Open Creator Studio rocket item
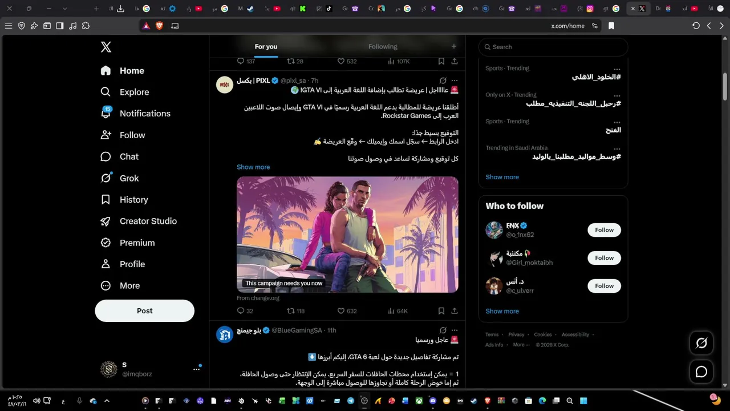 tap(139, 221)
